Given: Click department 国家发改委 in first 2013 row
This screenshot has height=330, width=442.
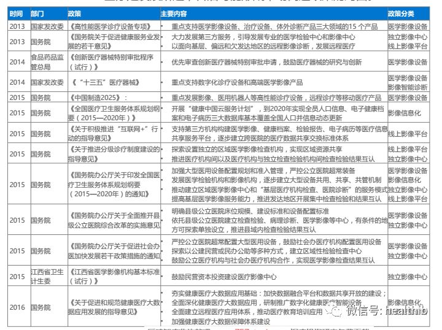Looking at the screenshot, I should 47,26.
